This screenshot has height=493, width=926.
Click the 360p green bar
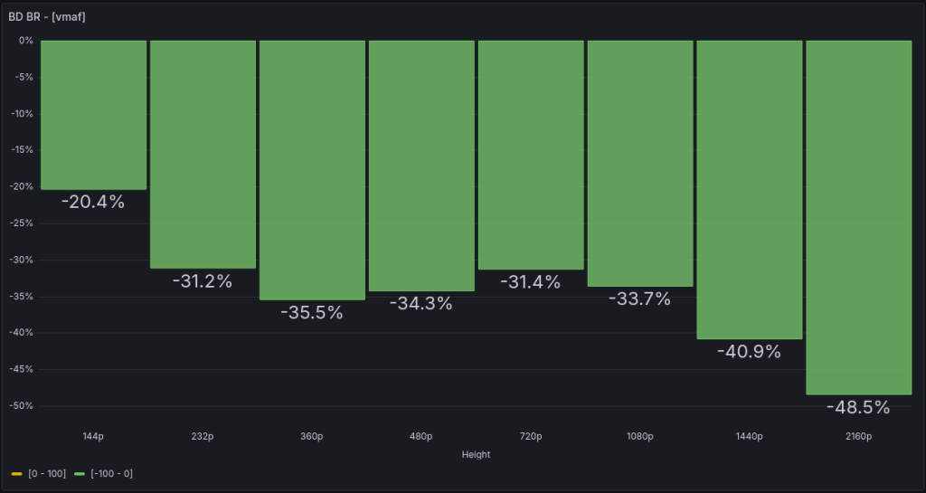click(312, 170)
